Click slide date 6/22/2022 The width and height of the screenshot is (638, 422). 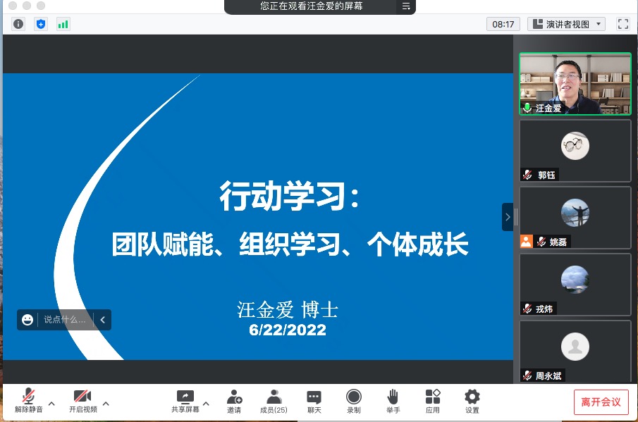(287, 330)
